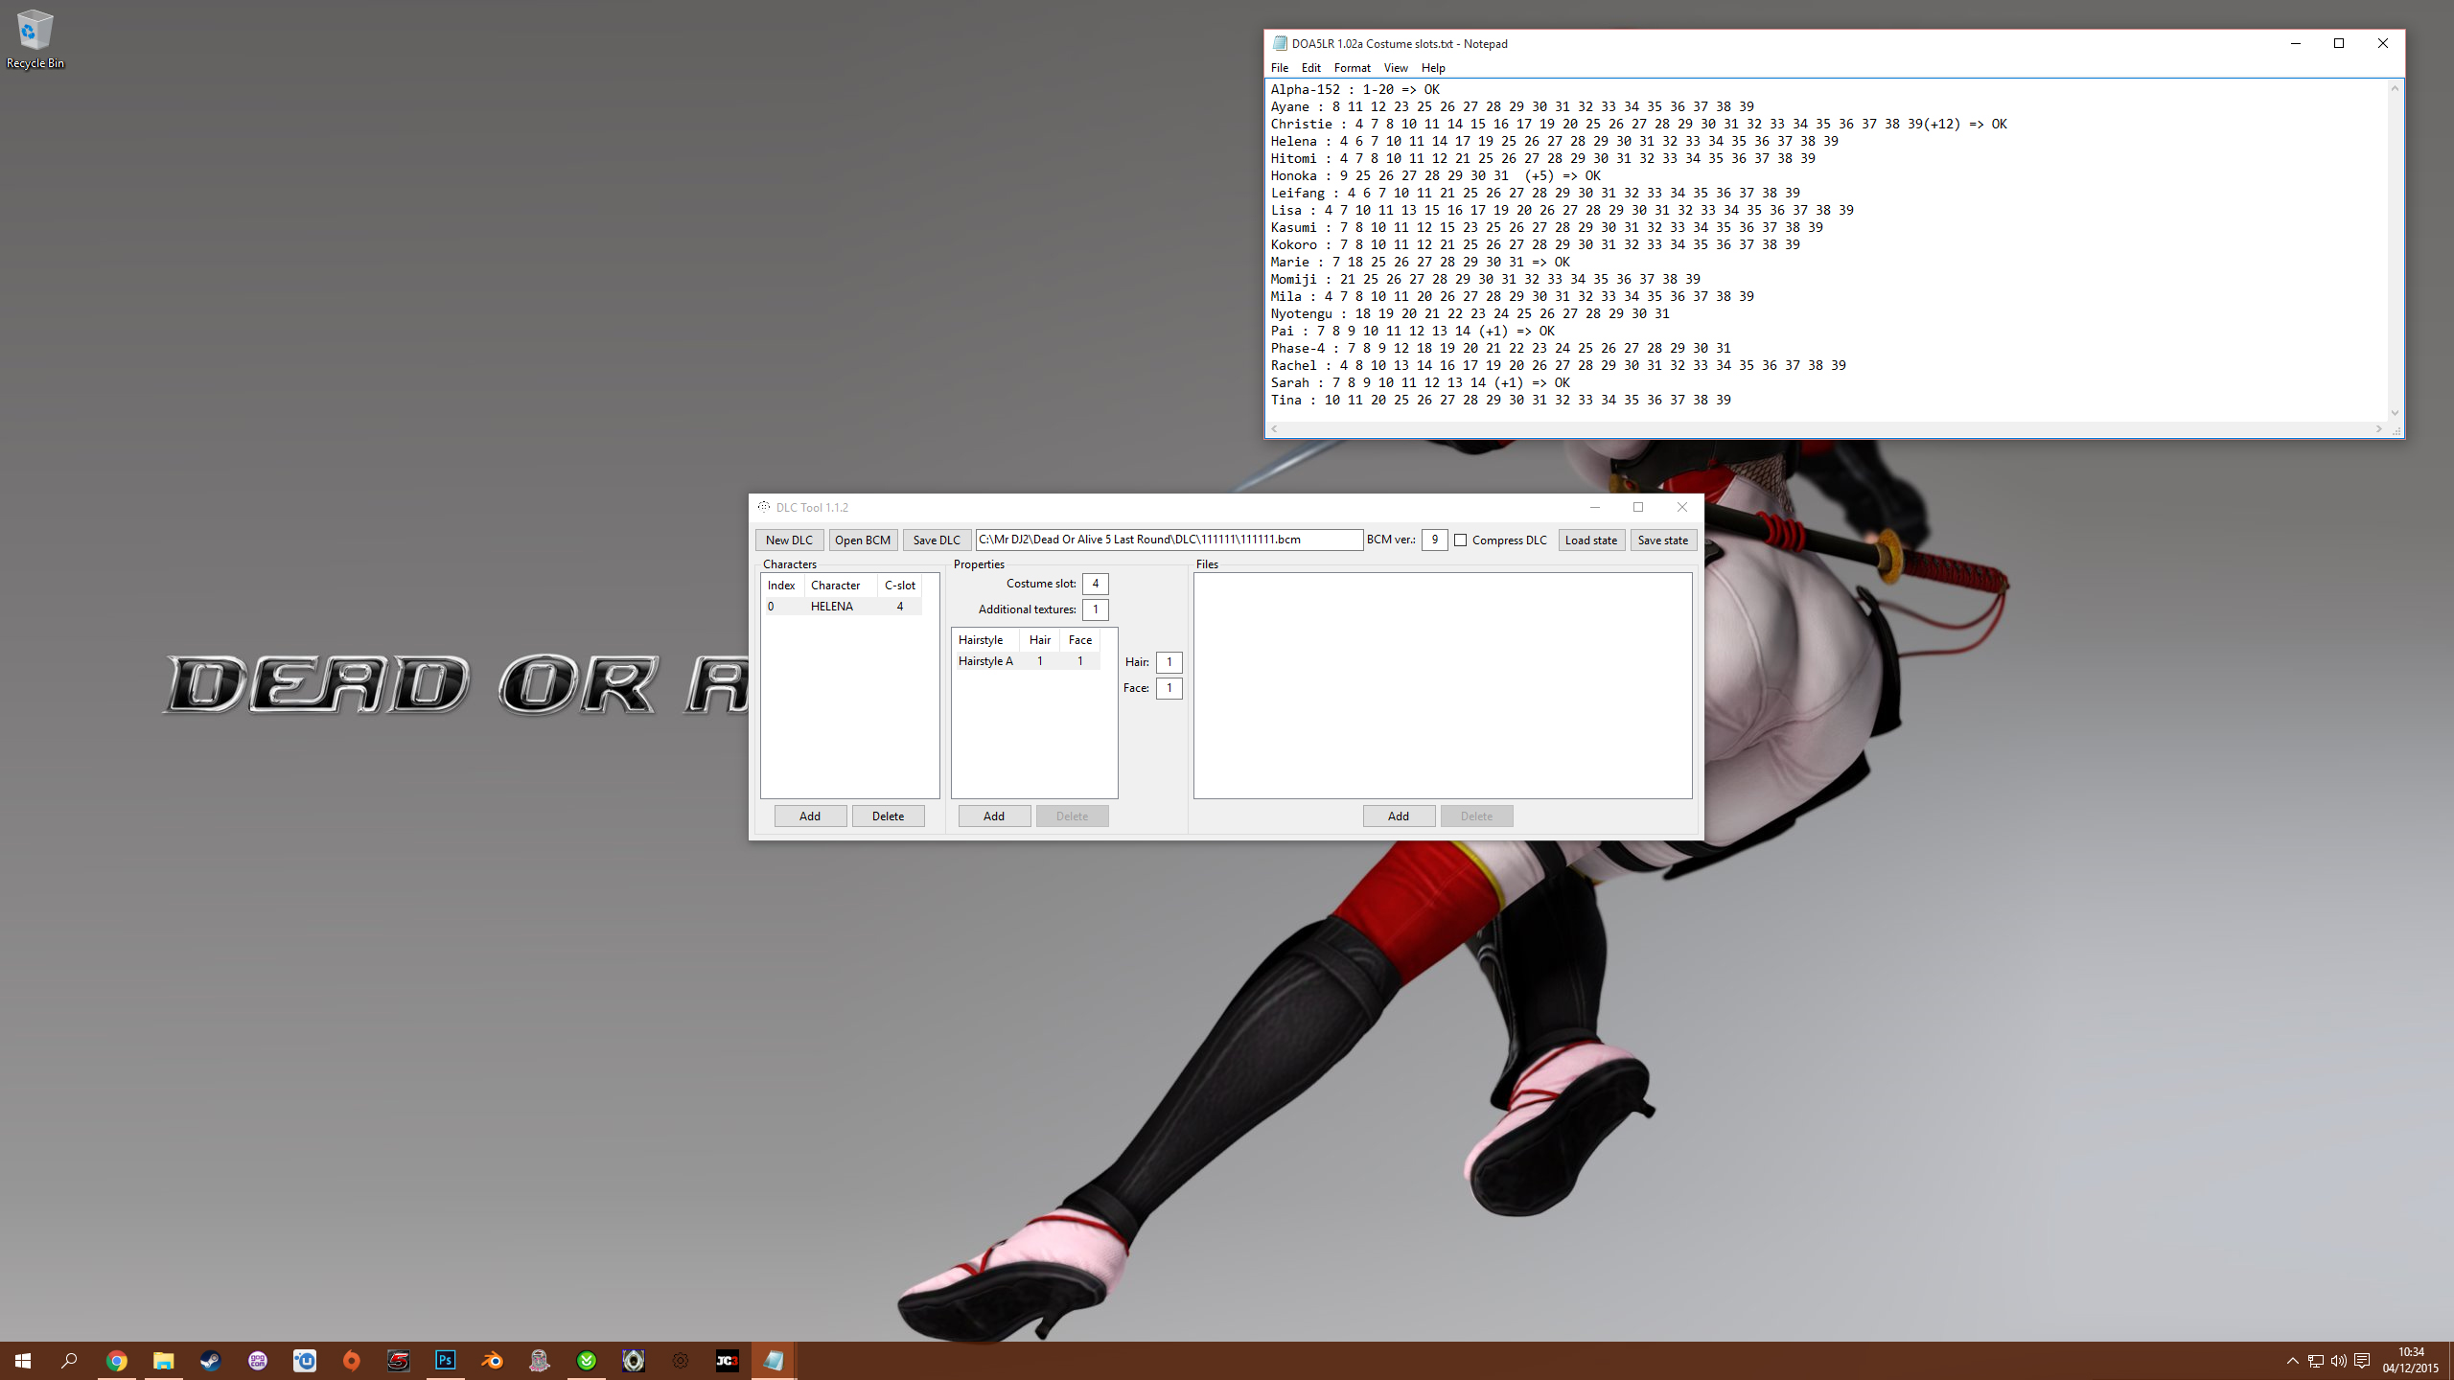The width and height of the screenshot is (2454, 1380).
Task: Click the Open BCM button
Action: 862,540
